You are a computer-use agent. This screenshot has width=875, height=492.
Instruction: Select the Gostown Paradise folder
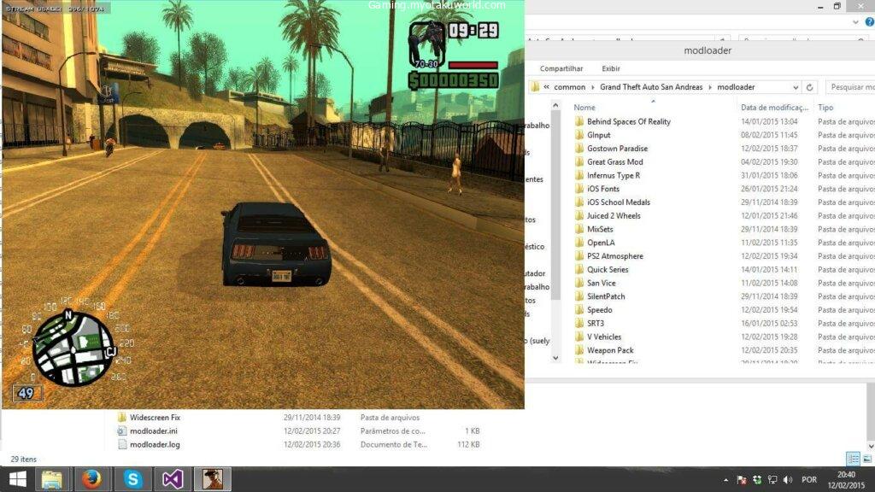pyautogui.click(x=617, y=149)
